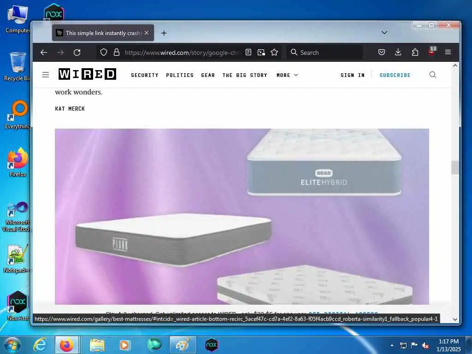Image resolution: width=472 pixels, height=354 pixels.
Task: Bookmark this page with the star icon
Action: tap(274, 53)
